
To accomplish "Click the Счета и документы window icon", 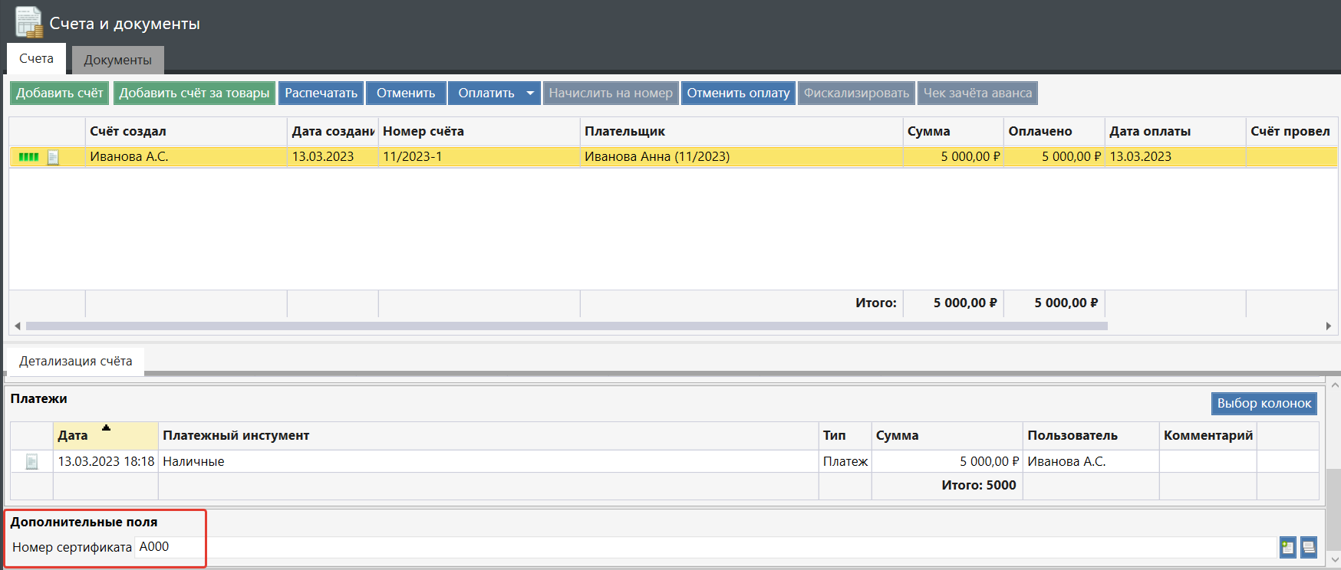I will tap(29, 22).
